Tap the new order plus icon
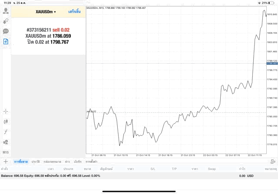 pyautogui.click(x=6, y=42)
